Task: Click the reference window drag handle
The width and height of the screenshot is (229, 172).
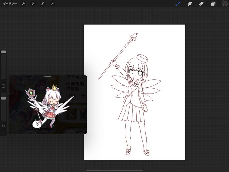Action: pyautogui.click(x=48, y=76)
